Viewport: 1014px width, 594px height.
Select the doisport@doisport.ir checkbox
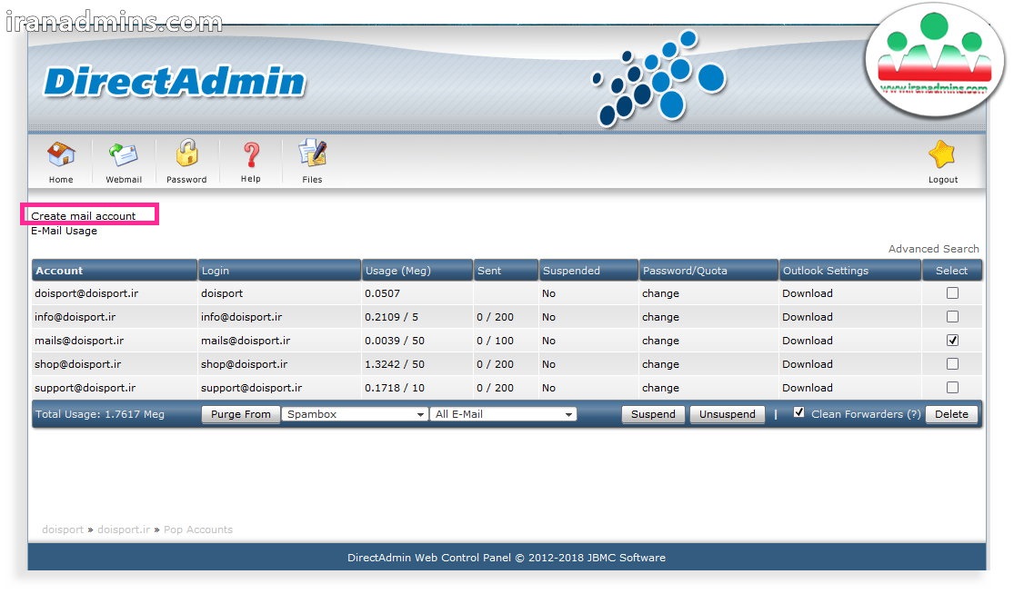click(952, 293)
